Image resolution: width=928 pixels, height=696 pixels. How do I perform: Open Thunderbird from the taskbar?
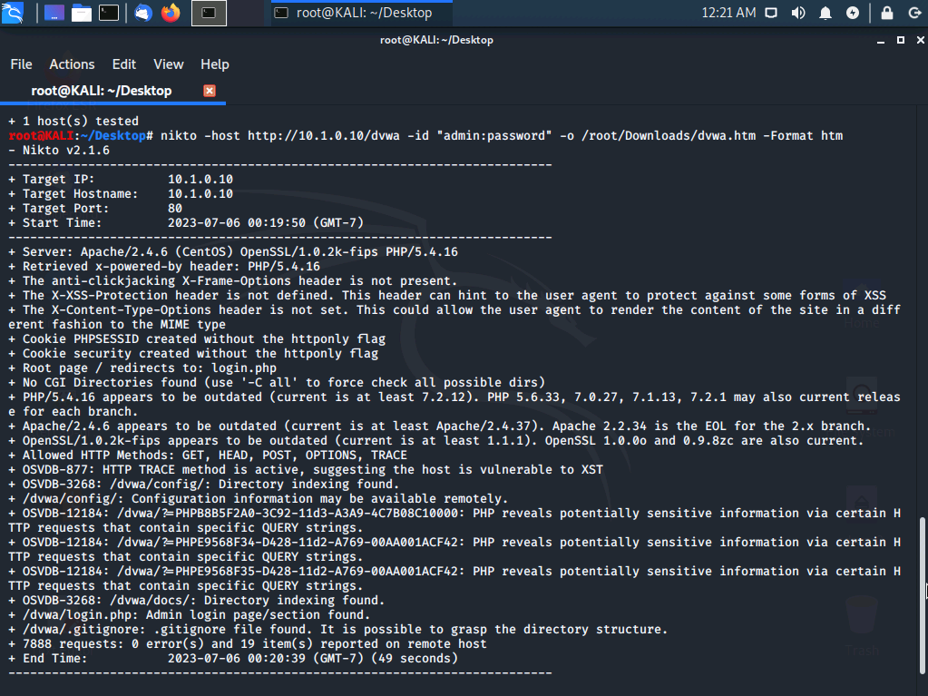coord(142,13)
